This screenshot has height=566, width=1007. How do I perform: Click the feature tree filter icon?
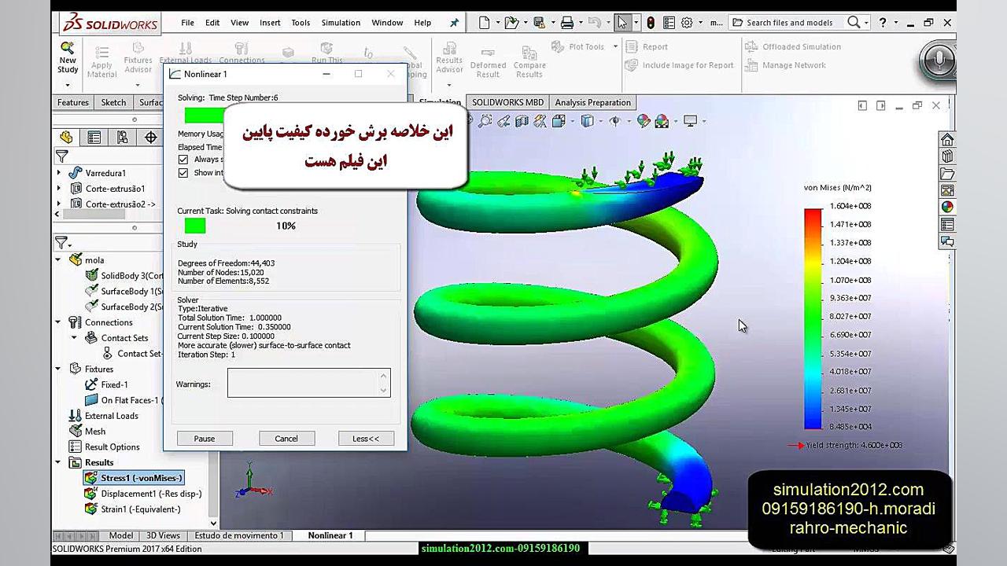coord(62,156)
